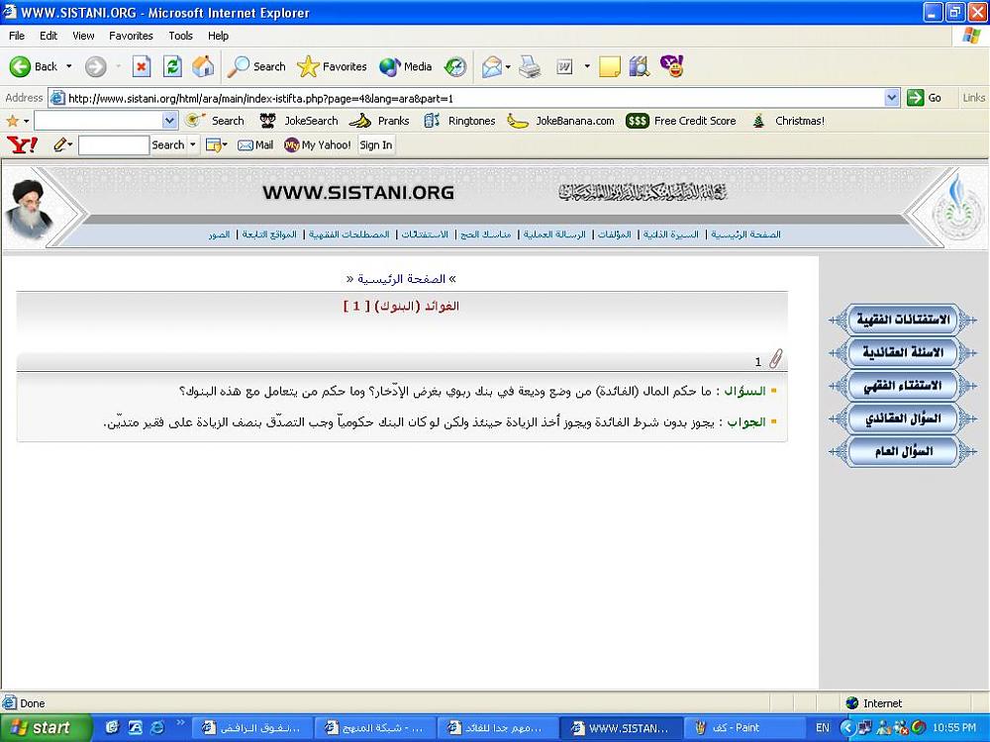
Task: Open the dropdown arrow next to Back
Action: pyautogui.click(x=69, y=66)
